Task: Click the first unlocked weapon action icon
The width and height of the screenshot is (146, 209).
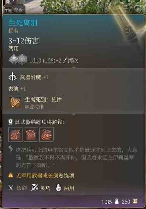Action: [x=15, y=134]
